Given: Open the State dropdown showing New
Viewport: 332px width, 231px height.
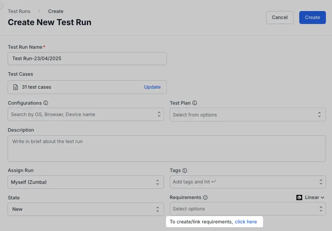Looking at the screenshot, I should pos(86,209).
